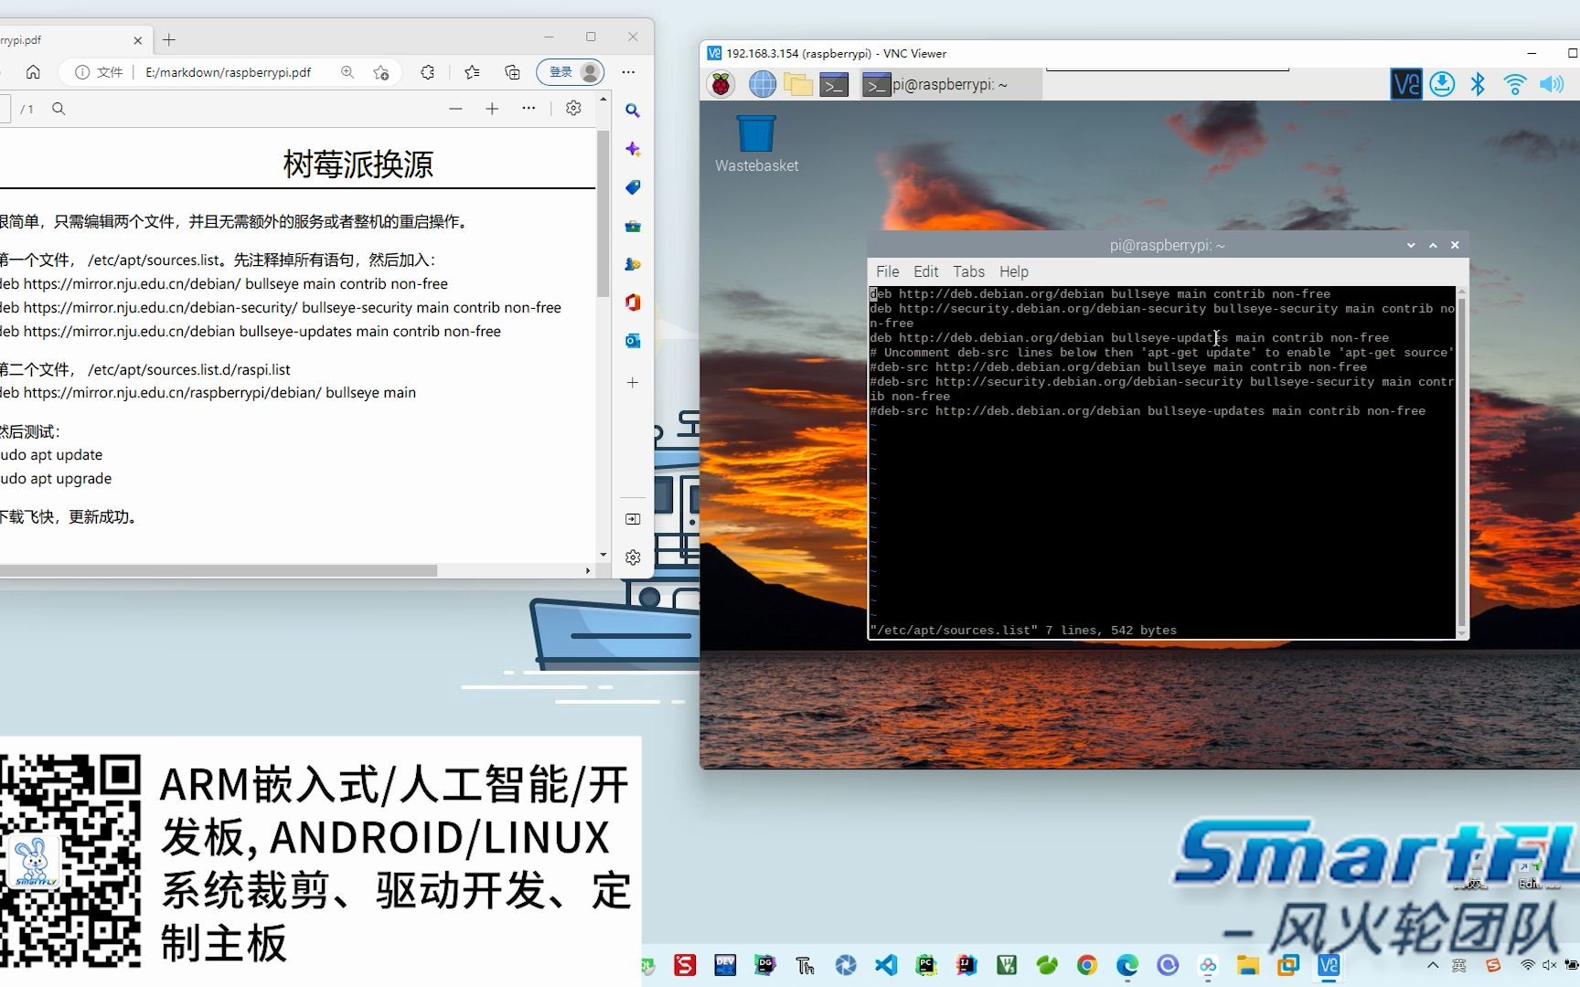Launch the Terminal icon on the Pi panel
The image size is (1580, 987).
point(834,85)
